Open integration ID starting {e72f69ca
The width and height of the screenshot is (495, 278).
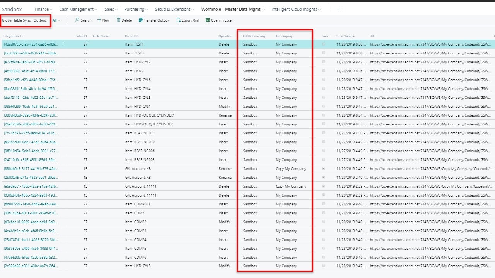pyautogui.click(x=31, y=62)
